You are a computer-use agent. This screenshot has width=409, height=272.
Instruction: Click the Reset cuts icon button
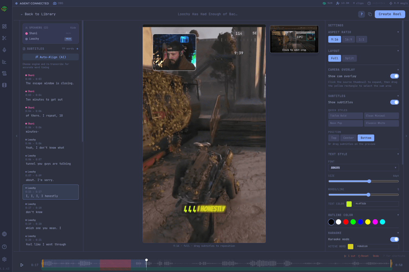363,256
